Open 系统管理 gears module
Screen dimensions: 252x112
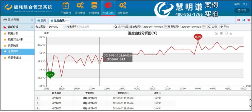point(80,8)
